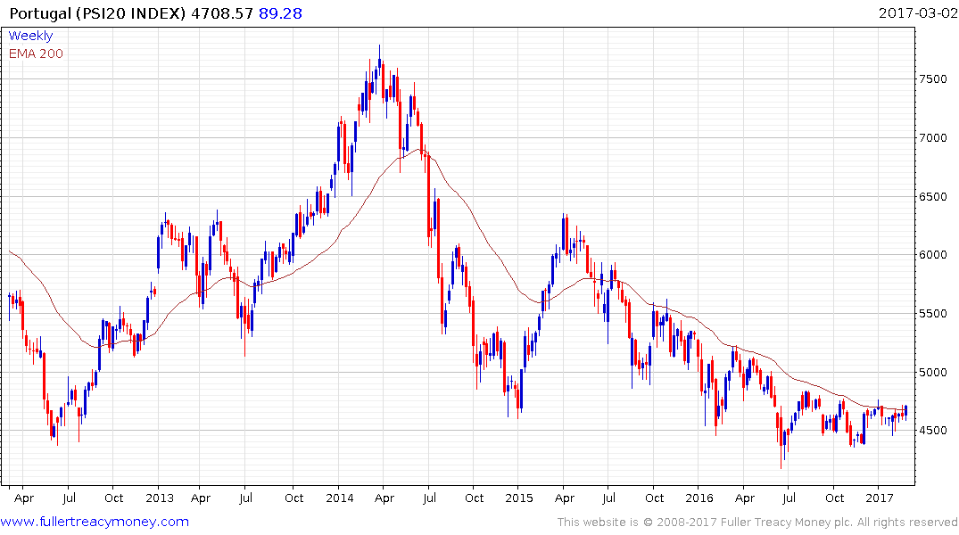Click the date 2017-03-02

click(x=918, y=13)
